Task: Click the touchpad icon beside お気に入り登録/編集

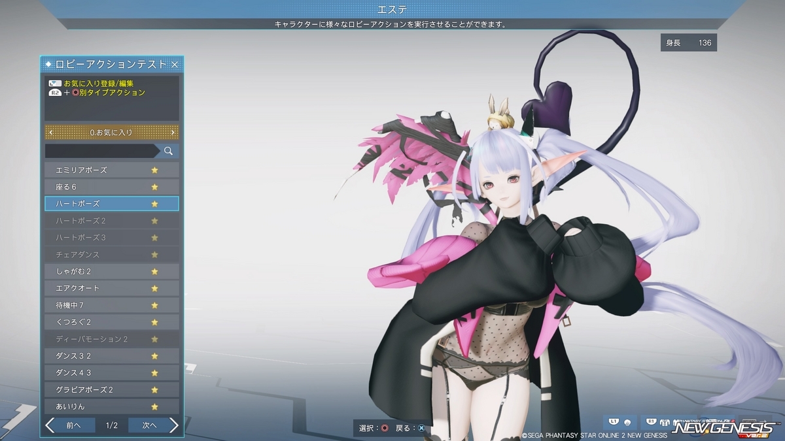Action: click(55, 84)
